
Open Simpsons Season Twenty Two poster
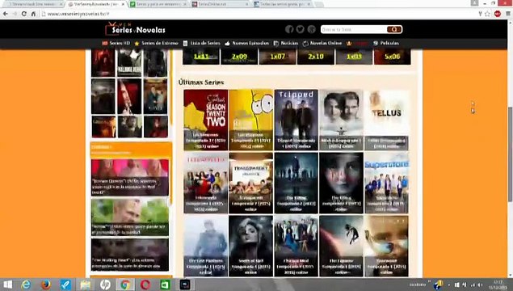coord(206,120)
